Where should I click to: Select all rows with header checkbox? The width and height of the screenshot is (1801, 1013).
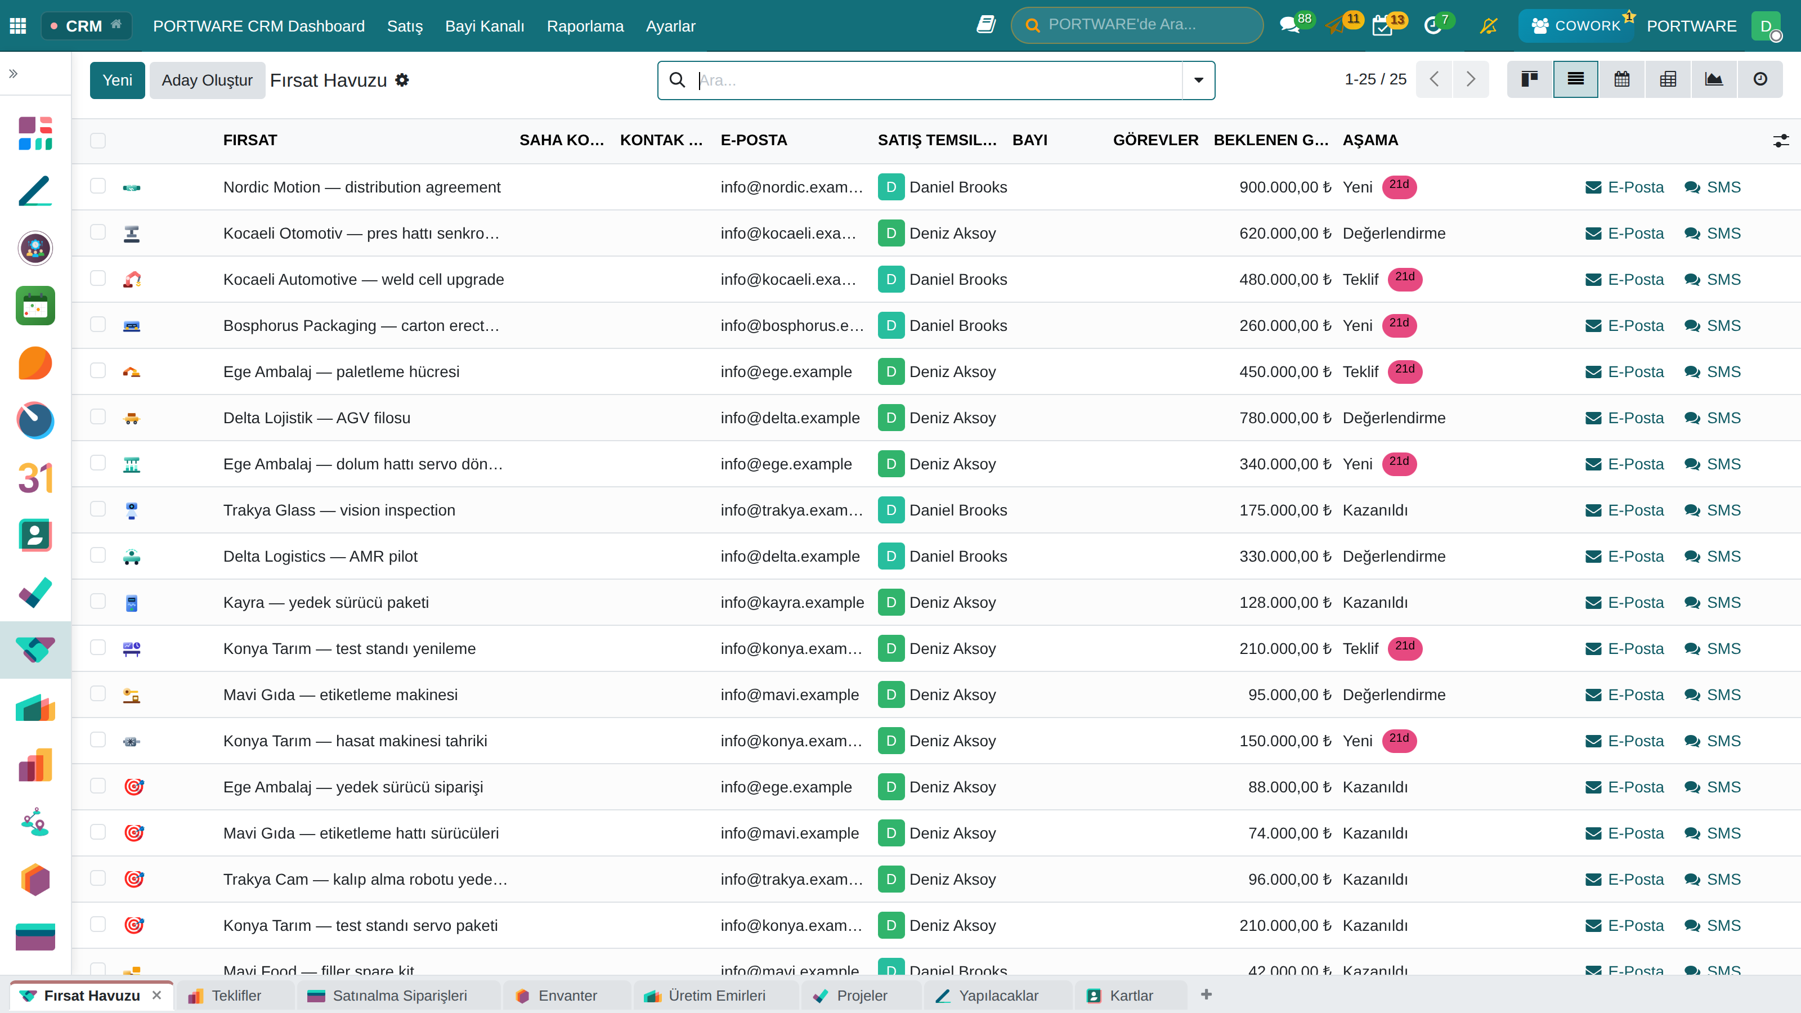[x=98, y=141]
